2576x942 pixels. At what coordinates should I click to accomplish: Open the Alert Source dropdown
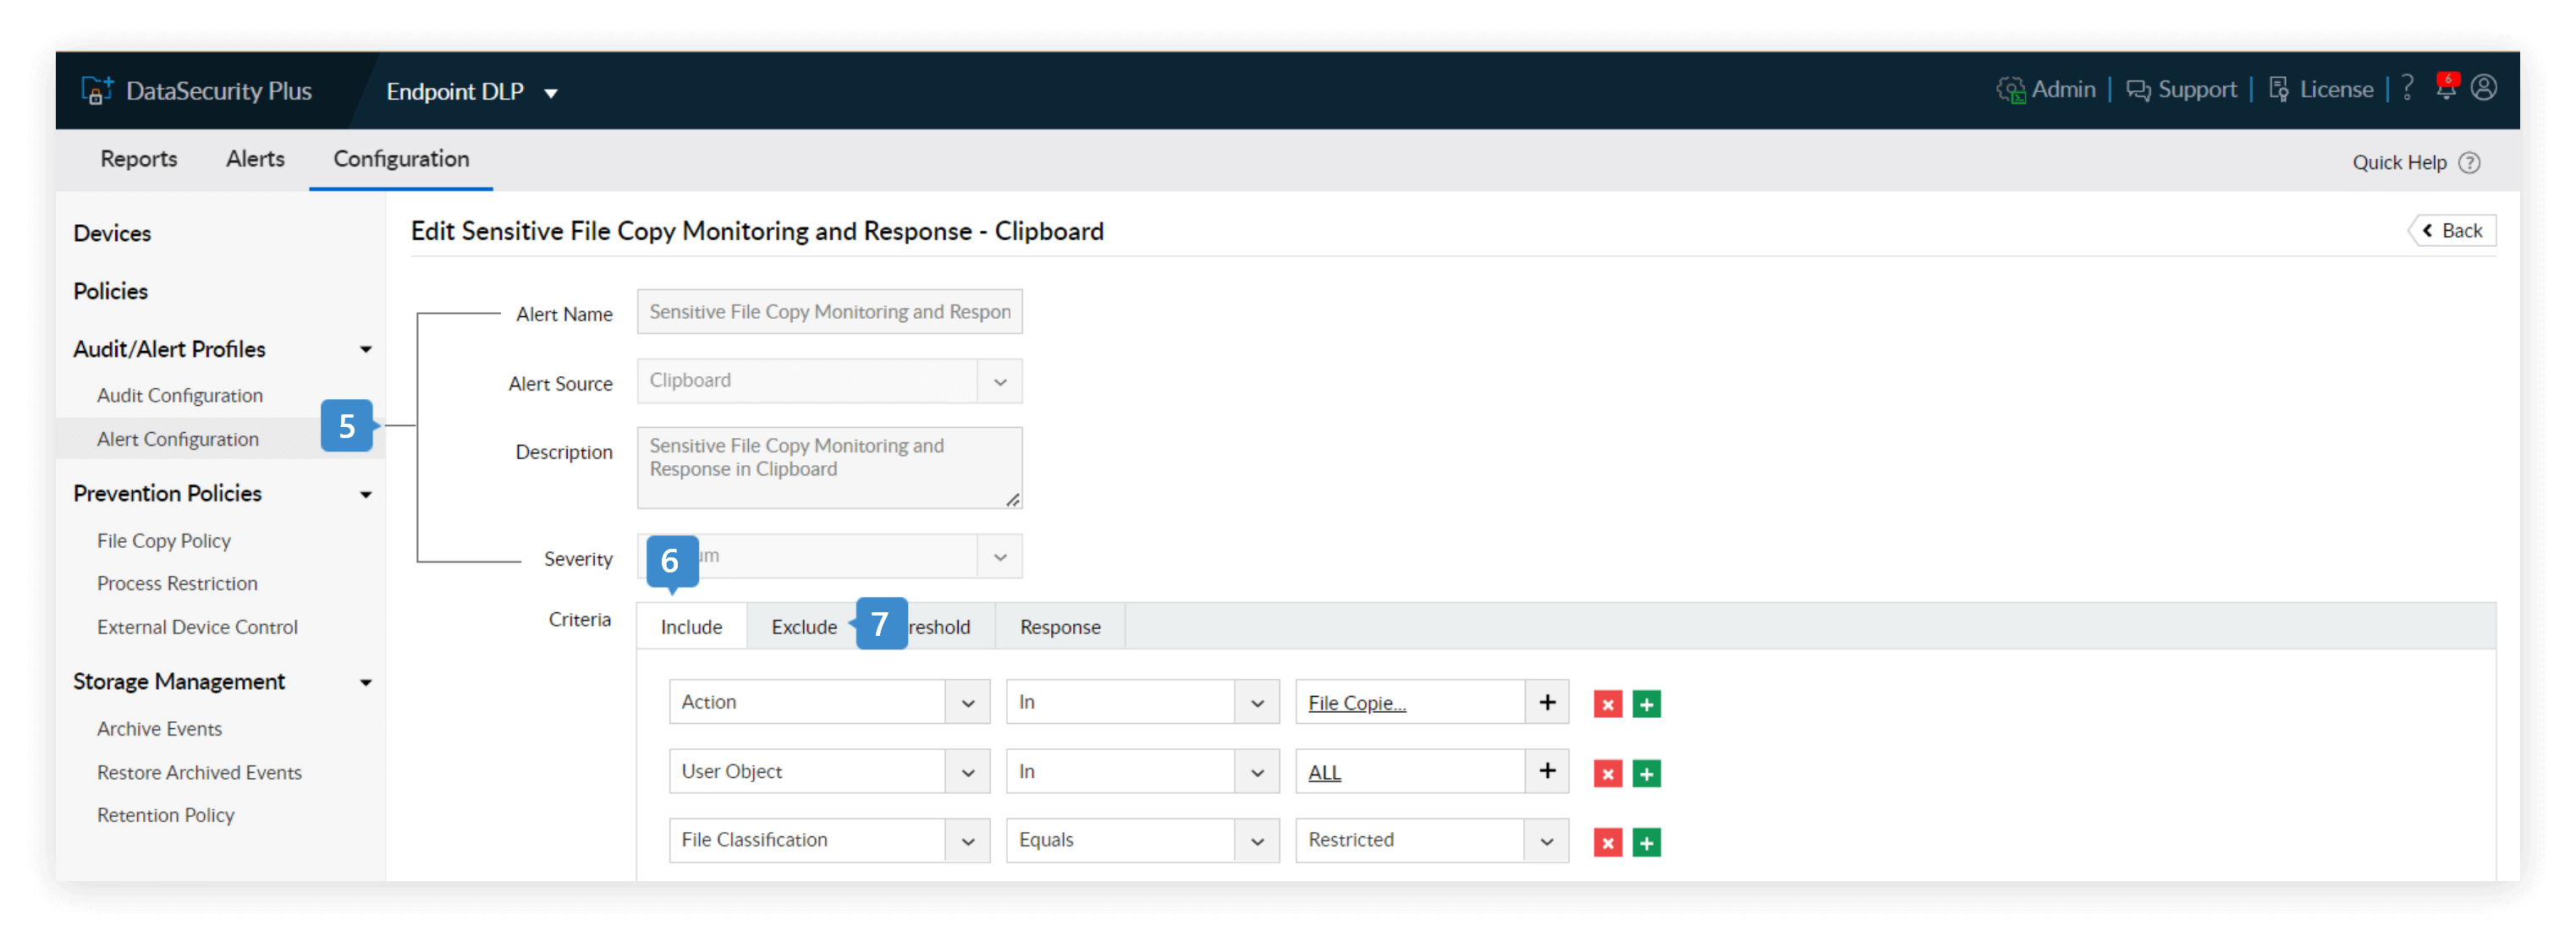(x=999, y=381)
